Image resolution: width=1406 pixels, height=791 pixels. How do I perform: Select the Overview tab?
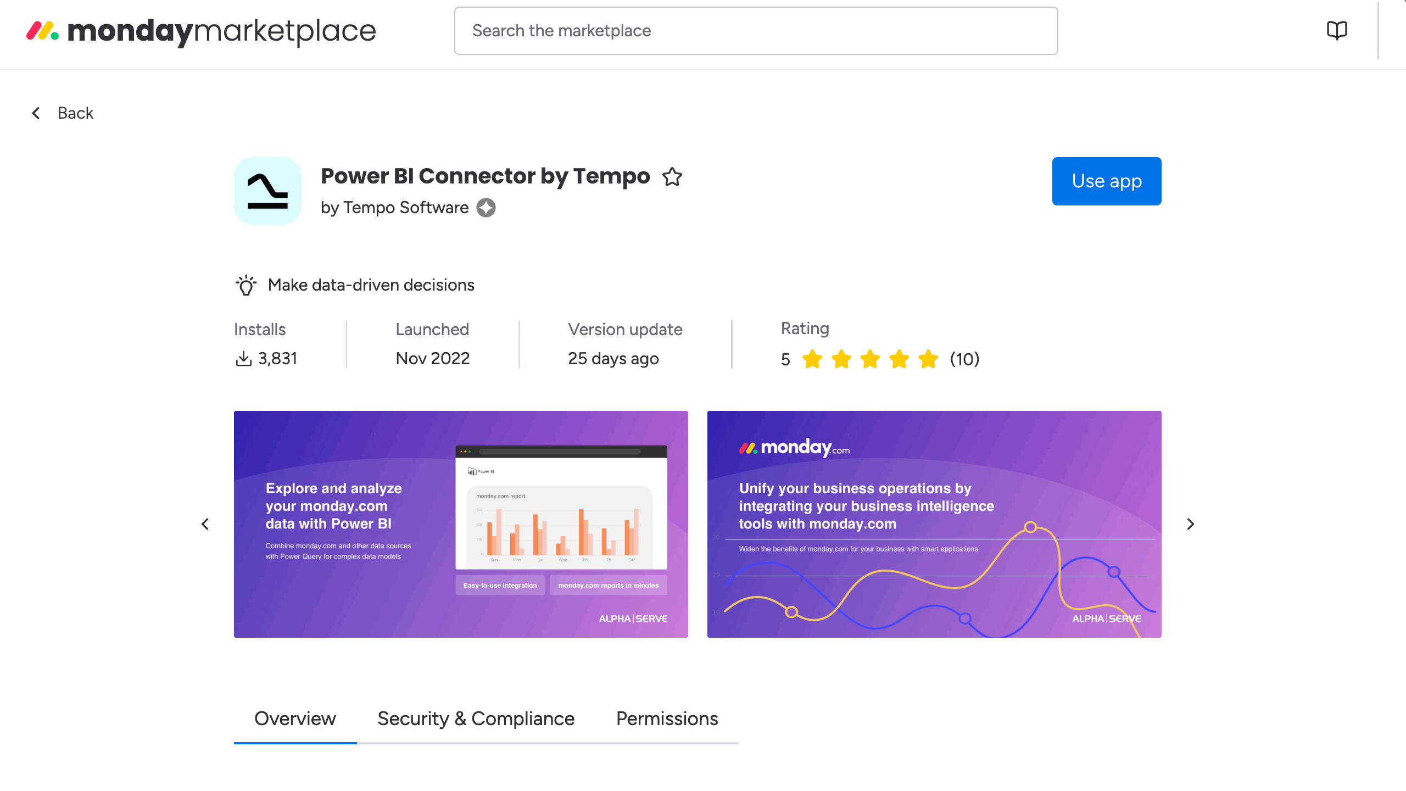coord(295,718)
